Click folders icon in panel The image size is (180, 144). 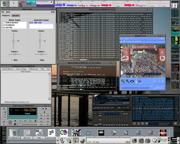pos(69,140)
